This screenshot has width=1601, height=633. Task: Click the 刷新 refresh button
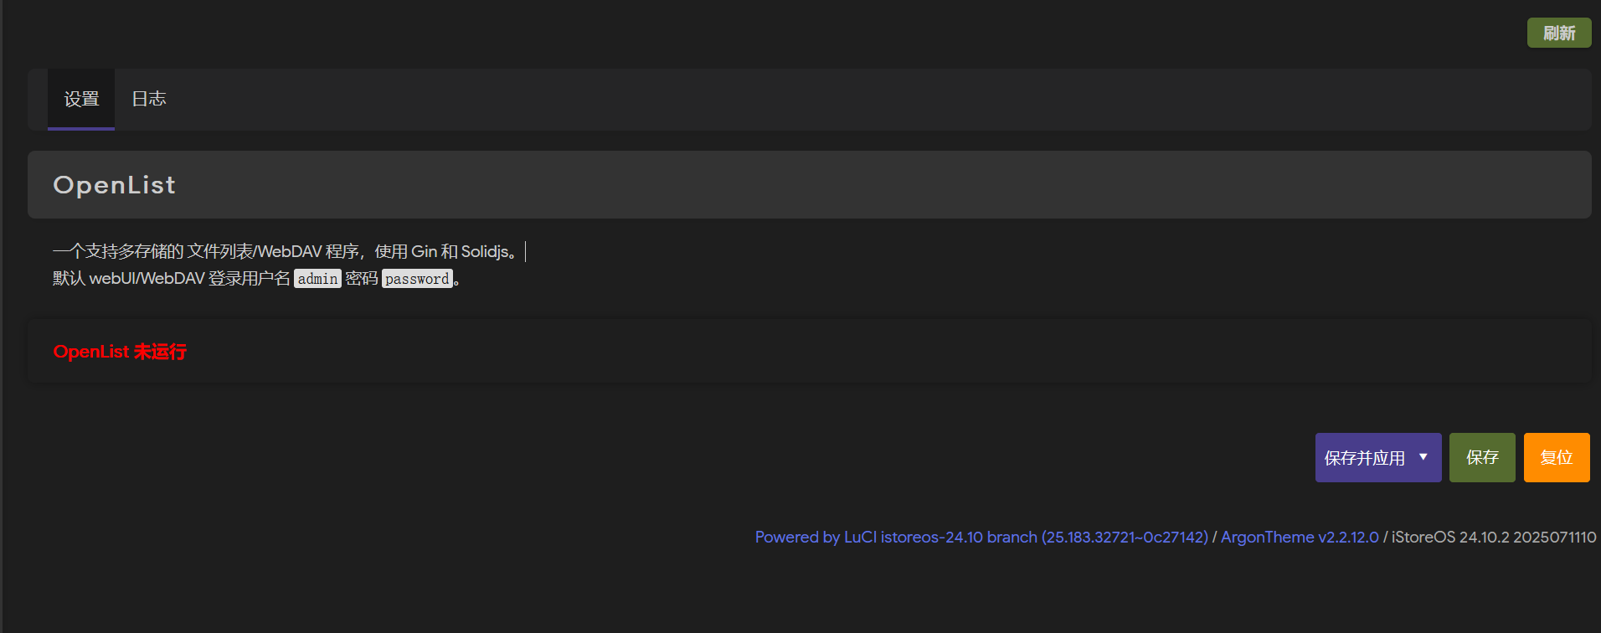(1558, 33)
